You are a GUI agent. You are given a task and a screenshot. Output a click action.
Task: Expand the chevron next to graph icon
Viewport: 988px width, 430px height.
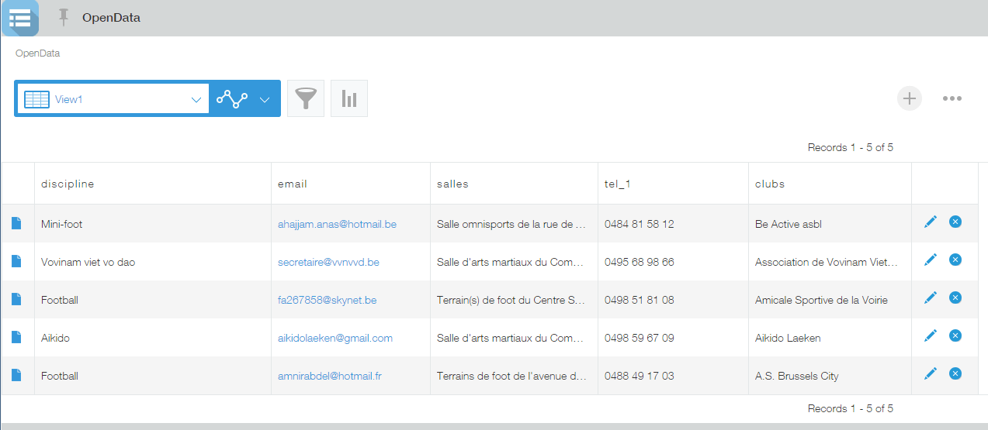pos(265,99)
